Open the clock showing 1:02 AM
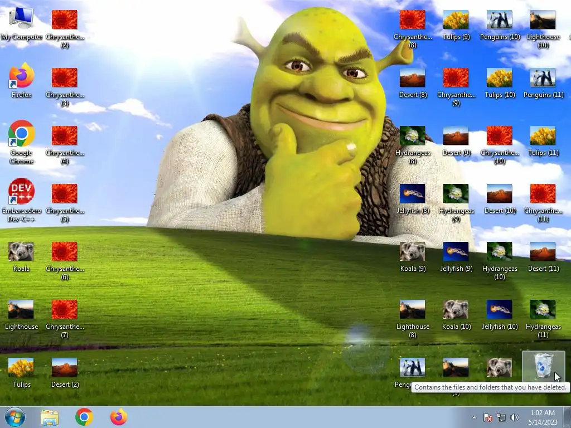This screenshot has width=571, height=428. (543, 417)
